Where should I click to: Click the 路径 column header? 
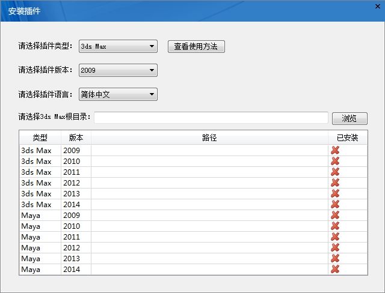[209, 138]
